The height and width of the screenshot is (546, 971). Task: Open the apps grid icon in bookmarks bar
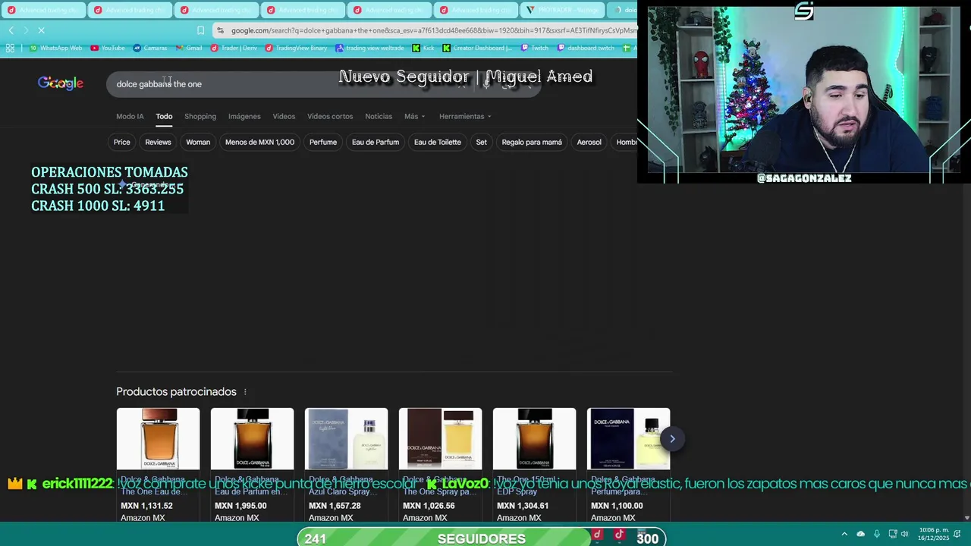10,48
